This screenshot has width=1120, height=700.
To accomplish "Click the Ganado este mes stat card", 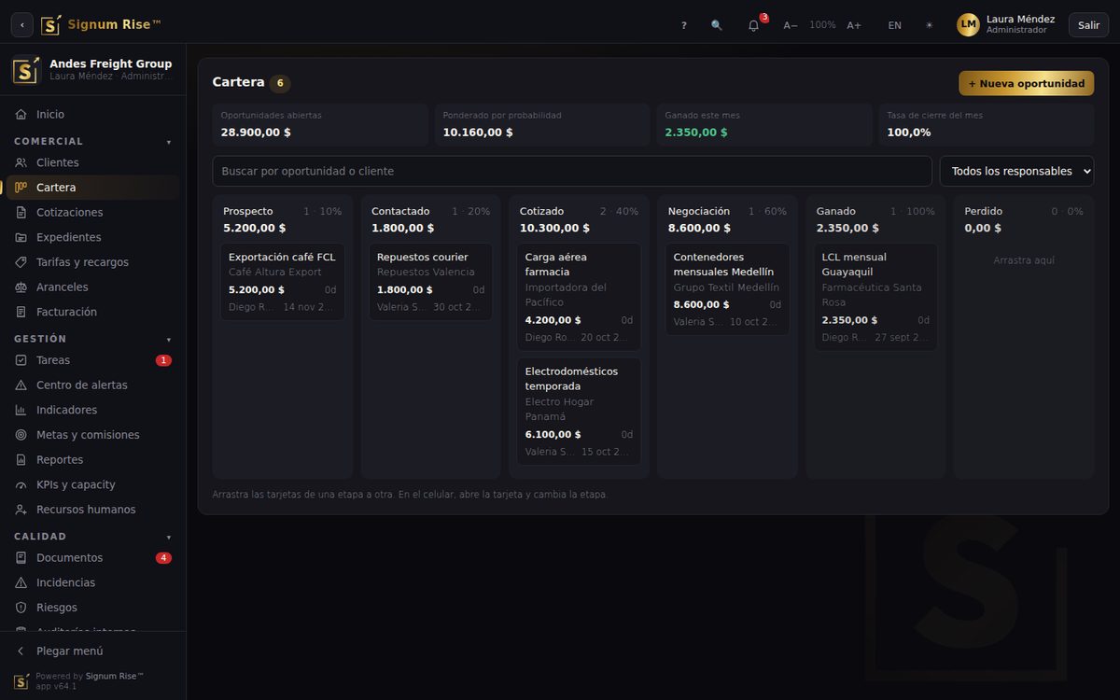I will [764, 124].
